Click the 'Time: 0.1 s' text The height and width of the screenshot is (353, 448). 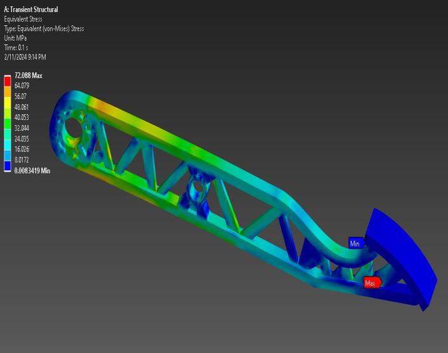coord(16,48)
